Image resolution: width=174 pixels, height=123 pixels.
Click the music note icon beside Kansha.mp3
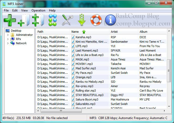(73, 37)
